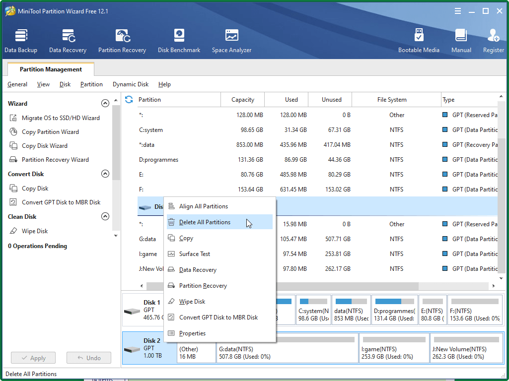Start the Disk Benchmark tool
The width and height of the screenshot is (509, 381).
pos(179,41)
